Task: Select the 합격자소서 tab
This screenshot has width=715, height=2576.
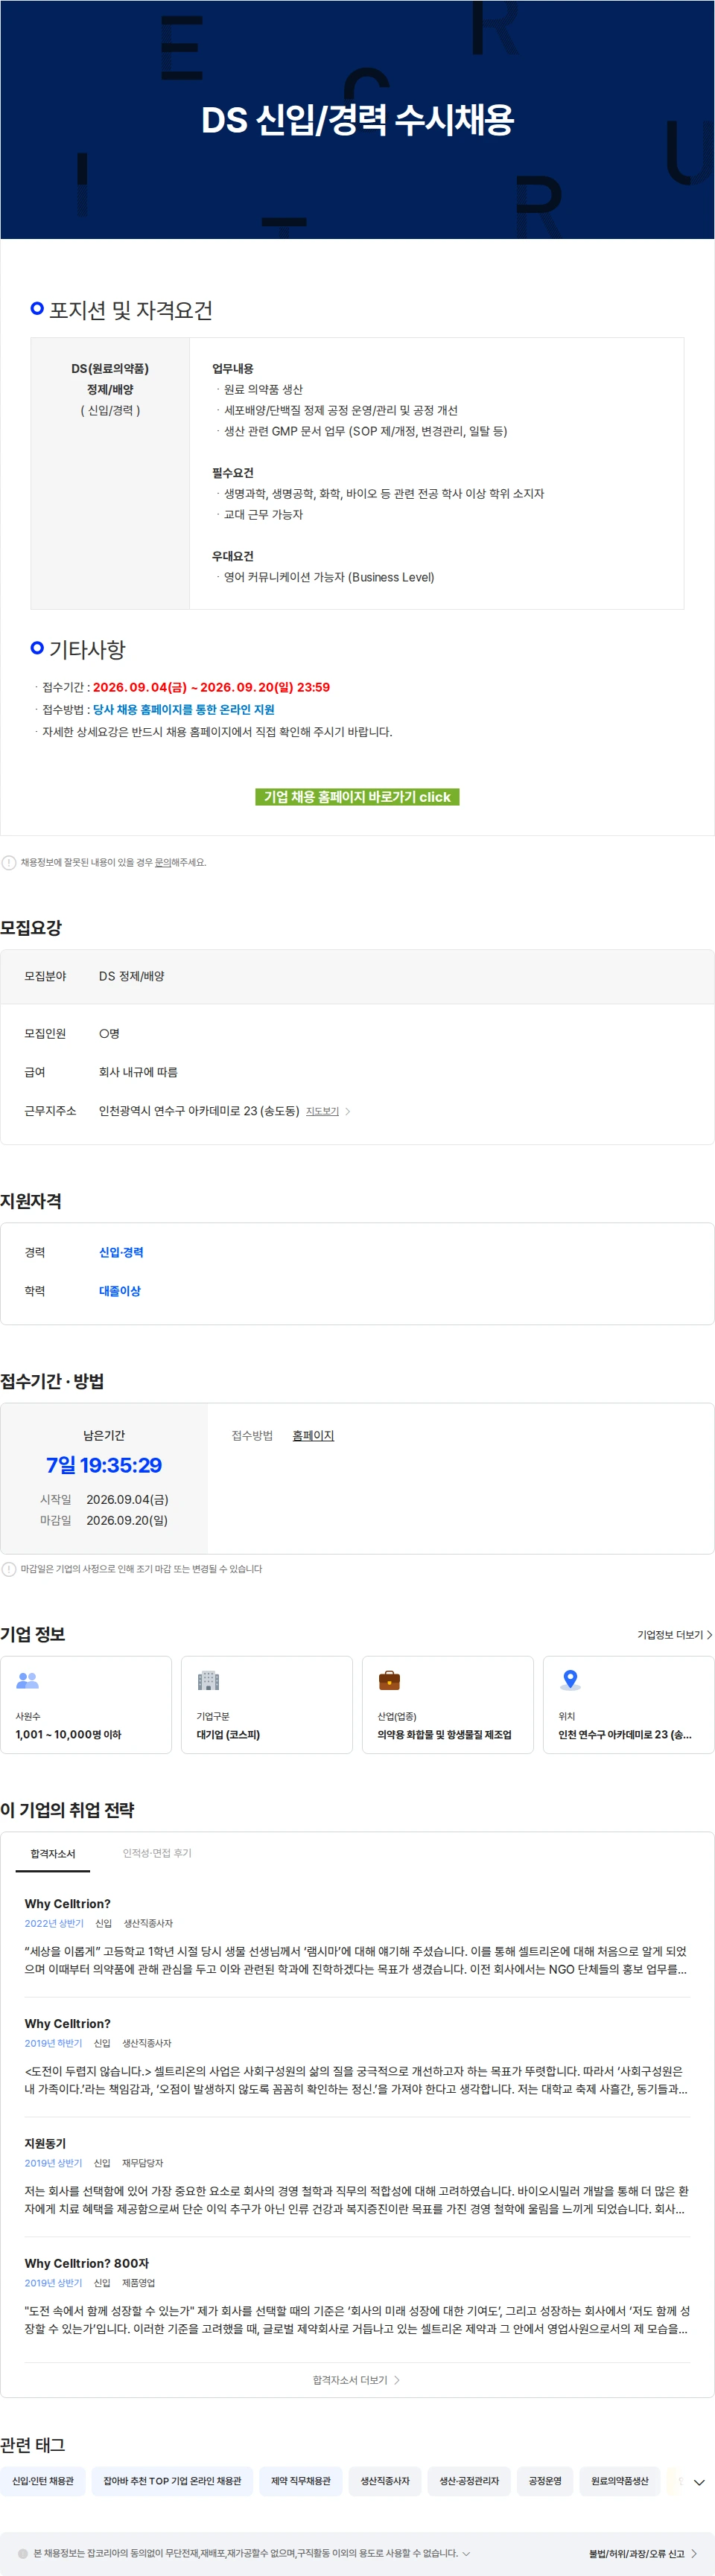Action: point(53,1853)
